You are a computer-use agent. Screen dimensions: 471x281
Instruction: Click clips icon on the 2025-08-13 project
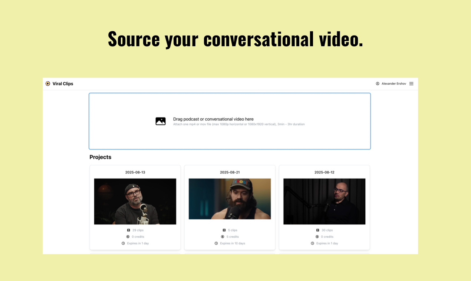point(129,230)
